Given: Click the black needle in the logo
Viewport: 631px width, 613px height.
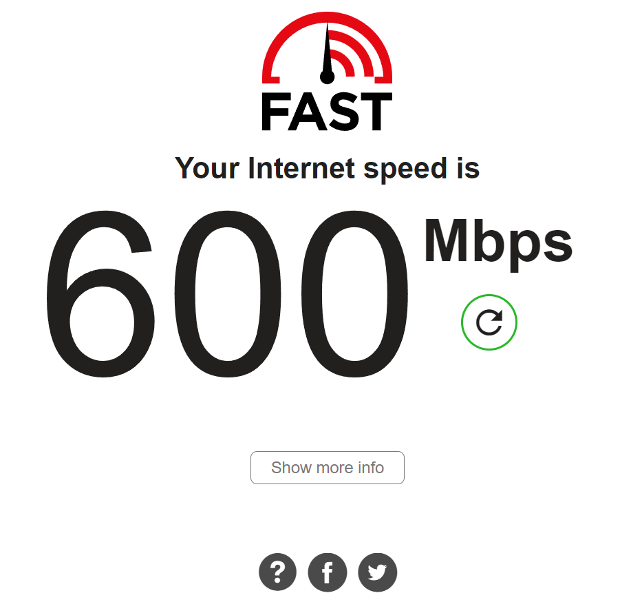Looking at the screenshot, I should click(327, 53).
